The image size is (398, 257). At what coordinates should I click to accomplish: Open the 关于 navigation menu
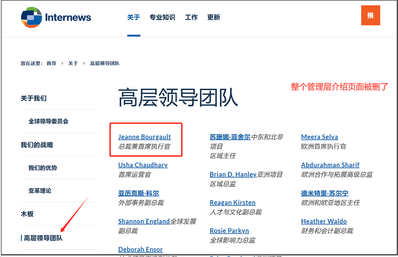(x=134, y=17)
